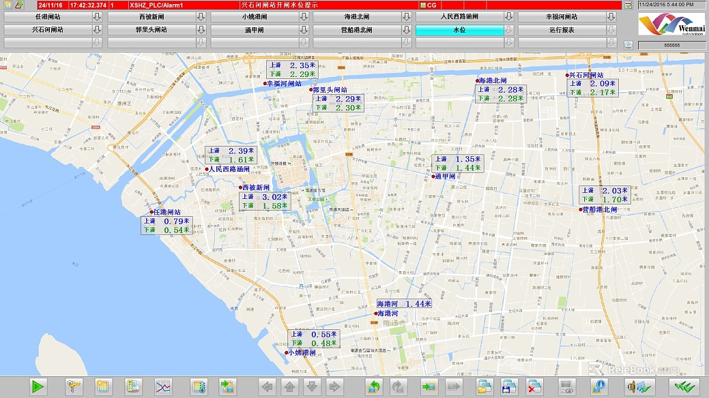
Task: Expand the arrow beside 幸福河闸站
Action: [x=611, y=17]
